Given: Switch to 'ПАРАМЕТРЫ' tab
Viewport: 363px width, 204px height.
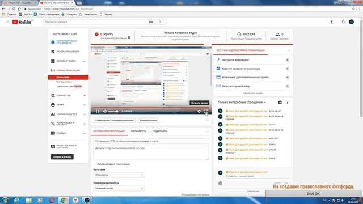Looking at the screenshot, I should pos(138,131).
